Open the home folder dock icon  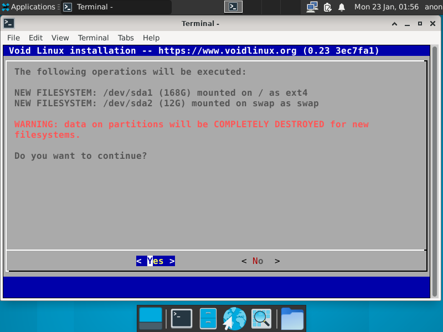pyautogui.click(x=292, y=319)
